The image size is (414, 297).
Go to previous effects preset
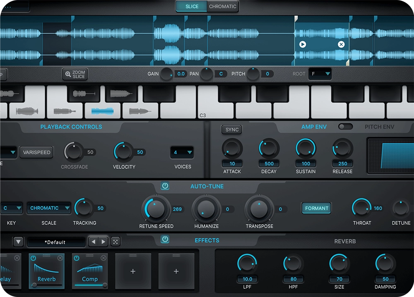point(93,242)
